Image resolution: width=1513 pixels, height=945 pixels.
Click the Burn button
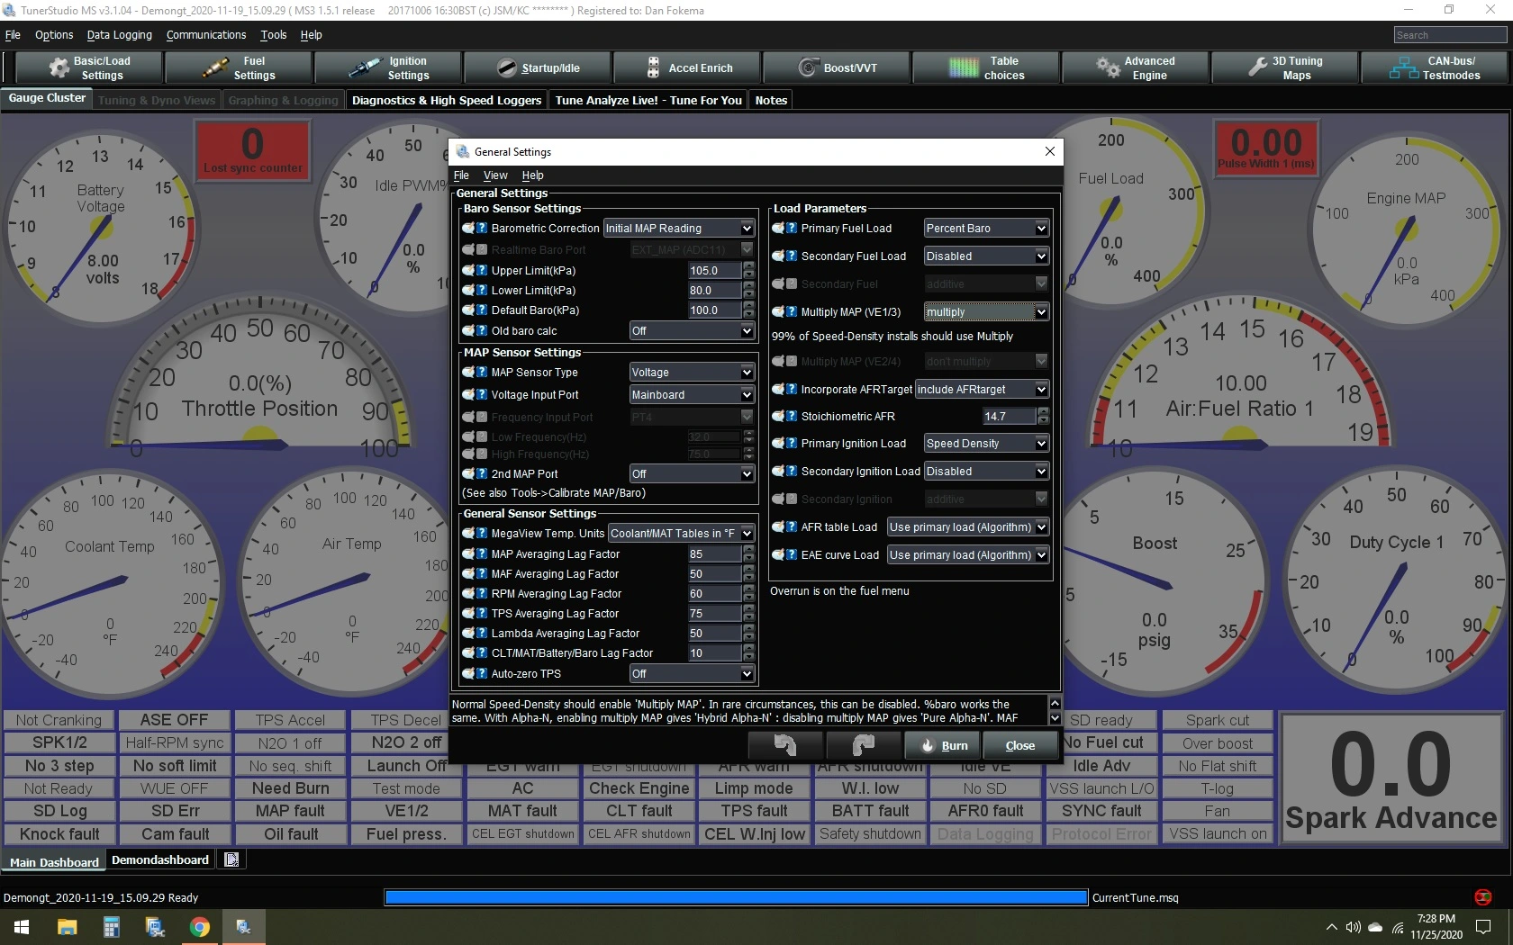tap(941, 745)
